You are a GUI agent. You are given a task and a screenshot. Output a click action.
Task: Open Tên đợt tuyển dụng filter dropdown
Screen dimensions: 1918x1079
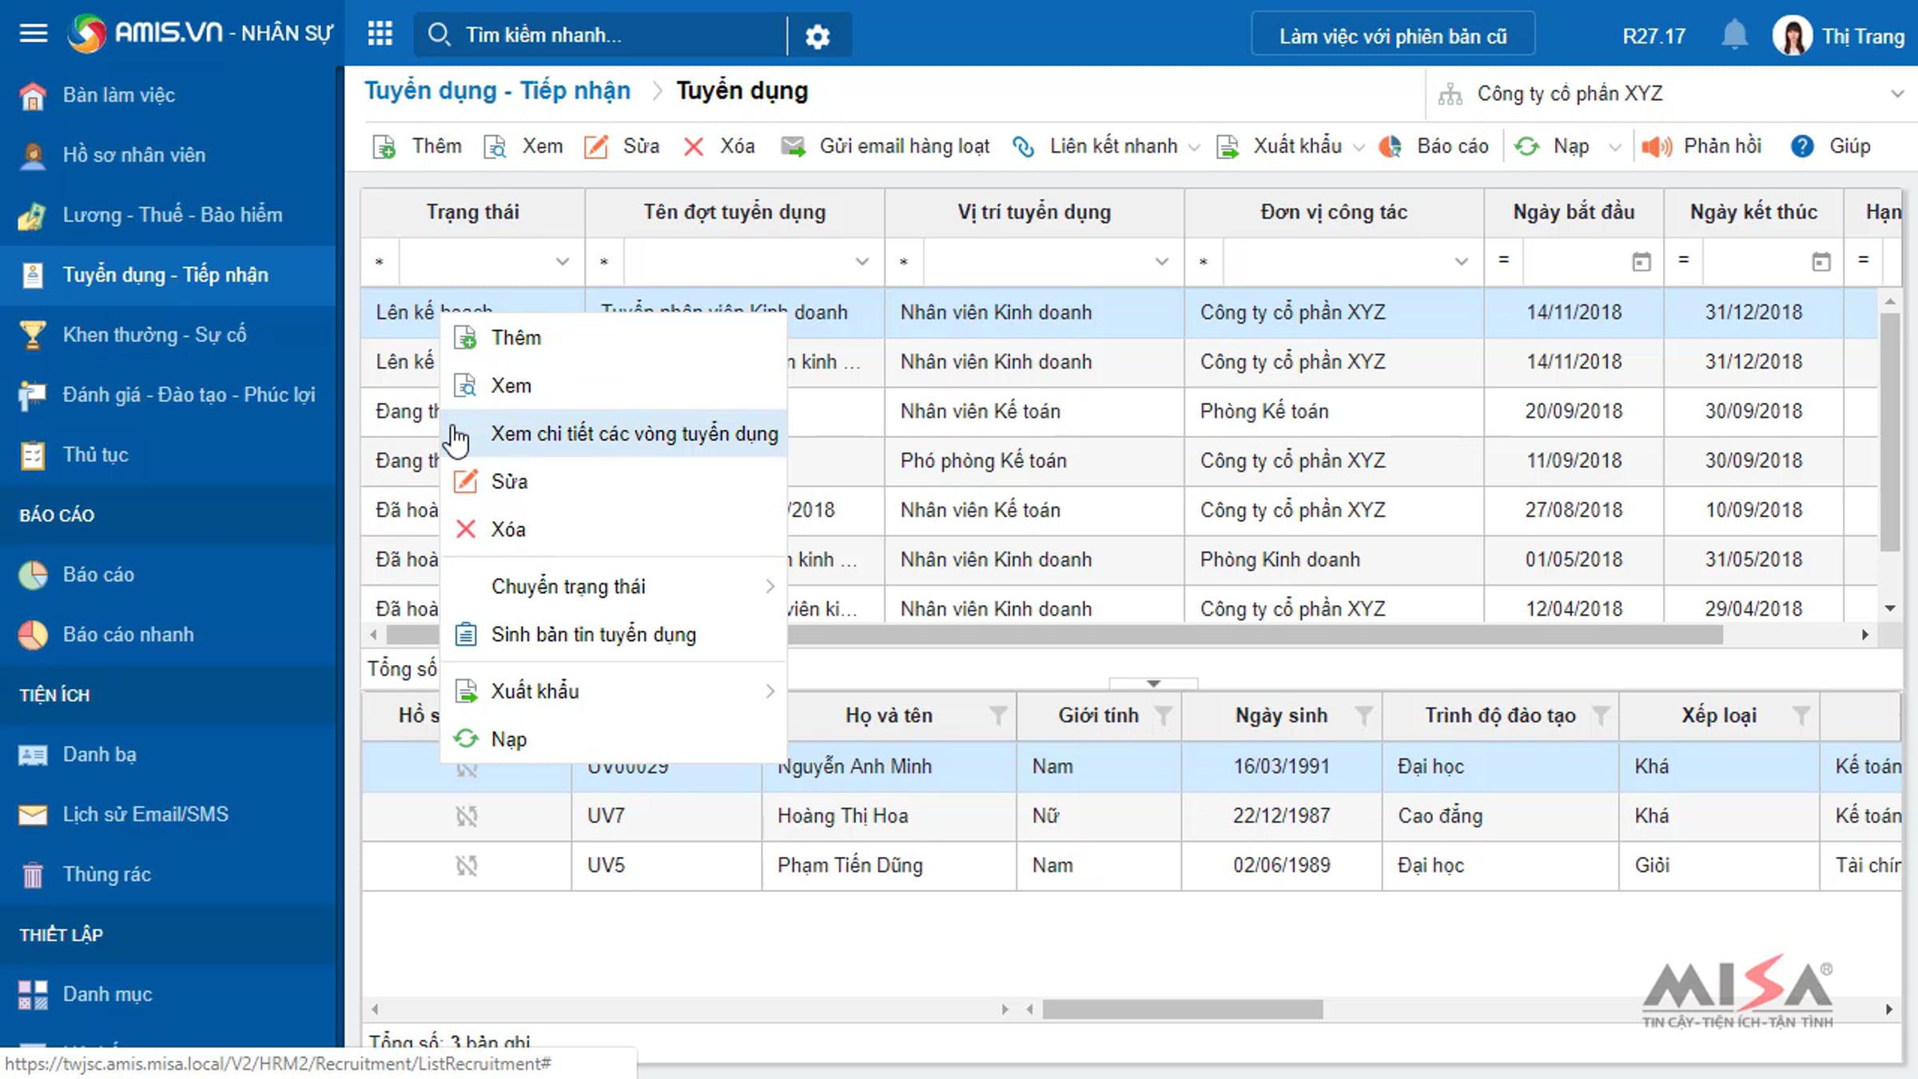862,261
